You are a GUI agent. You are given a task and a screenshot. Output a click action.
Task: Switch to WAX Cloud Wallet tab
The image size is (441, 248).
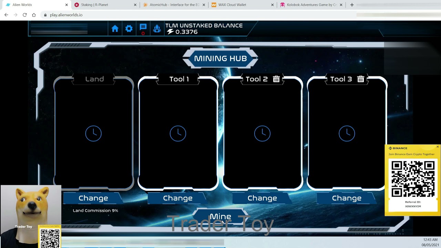click(243, 5)
